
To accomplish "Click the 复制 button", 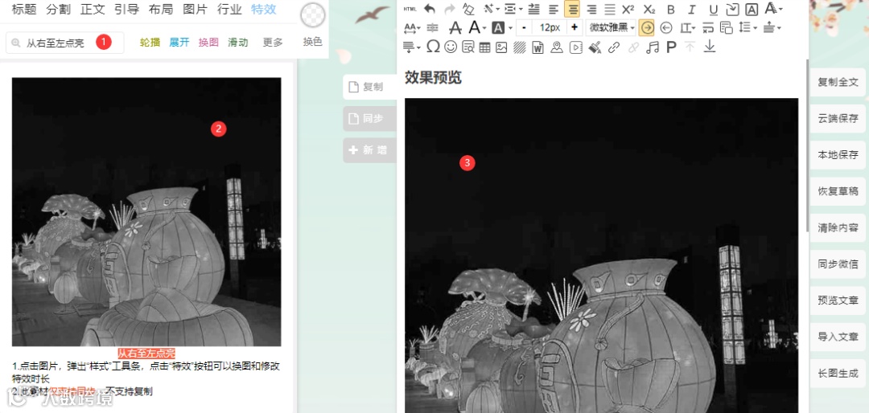I will tap(369, 87).
